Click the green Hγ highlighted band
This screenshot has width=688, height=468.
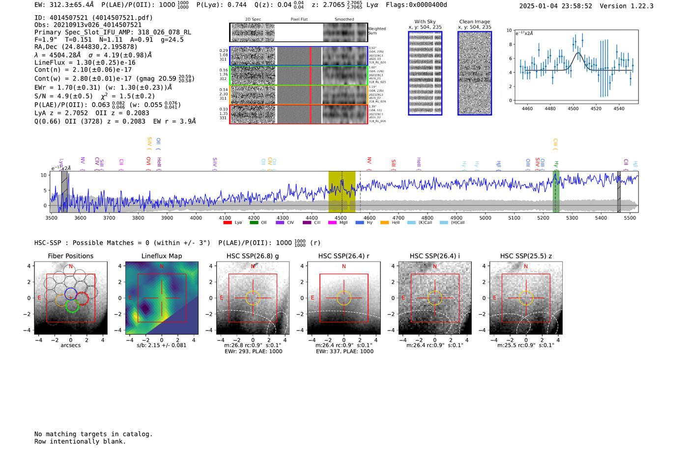[x=556, y=192]
